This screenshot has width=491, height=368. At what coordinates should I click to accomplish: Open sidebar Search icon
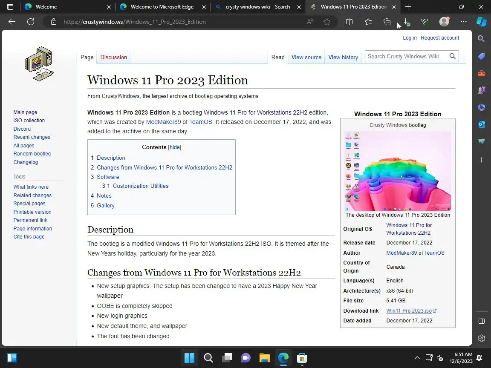click(x=481, y=39)
